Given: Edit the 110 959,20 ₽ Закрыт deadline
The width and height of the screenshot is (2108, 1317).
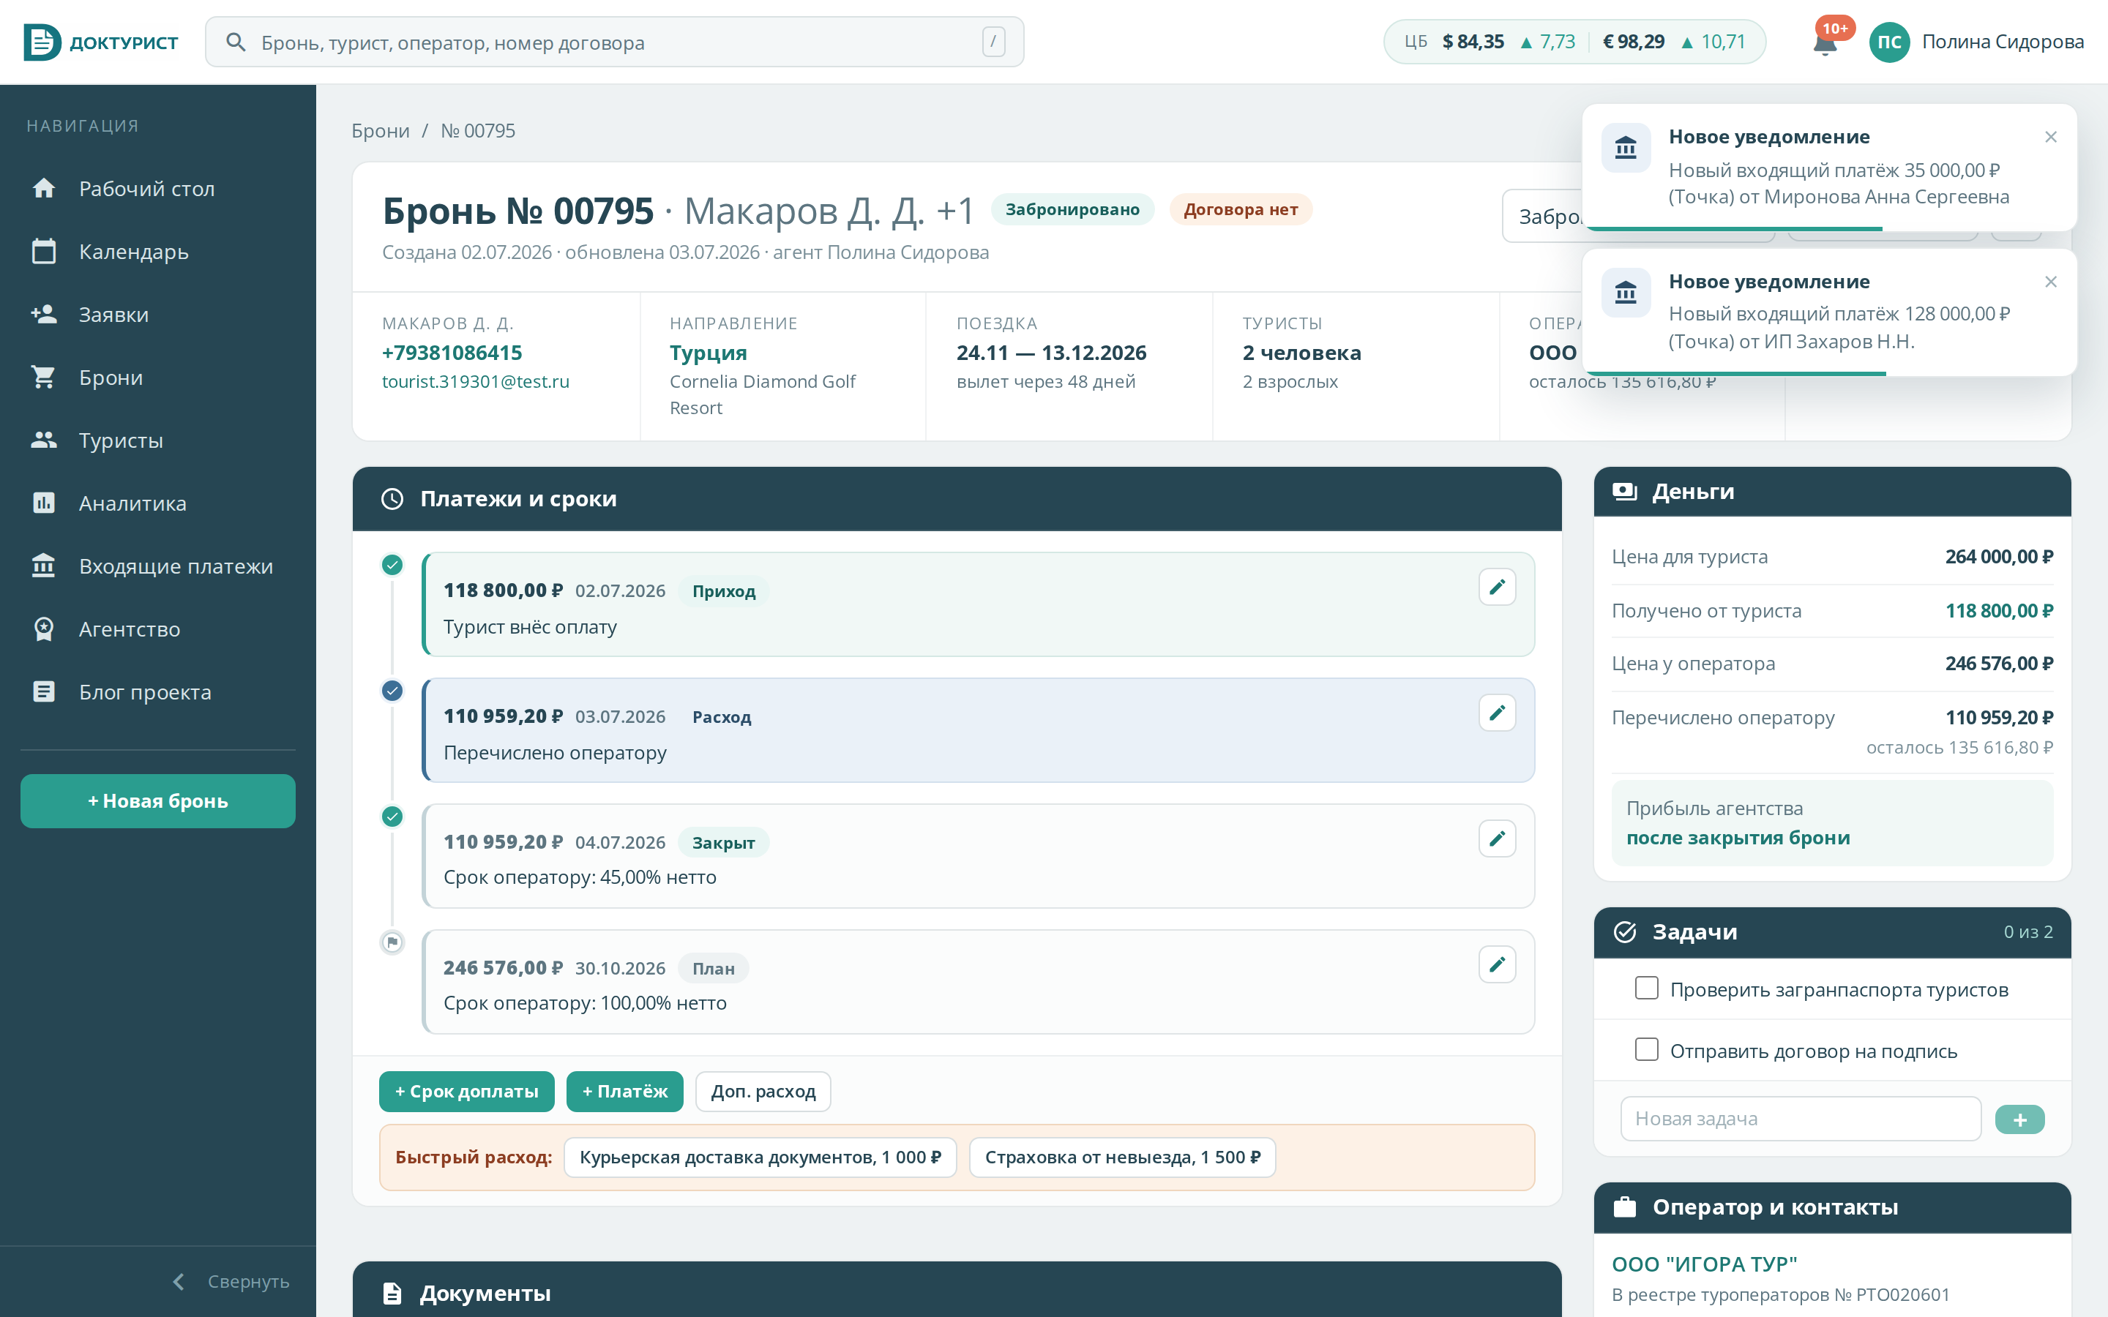Looking at the screenshot, I should (x=1497, y=838).
